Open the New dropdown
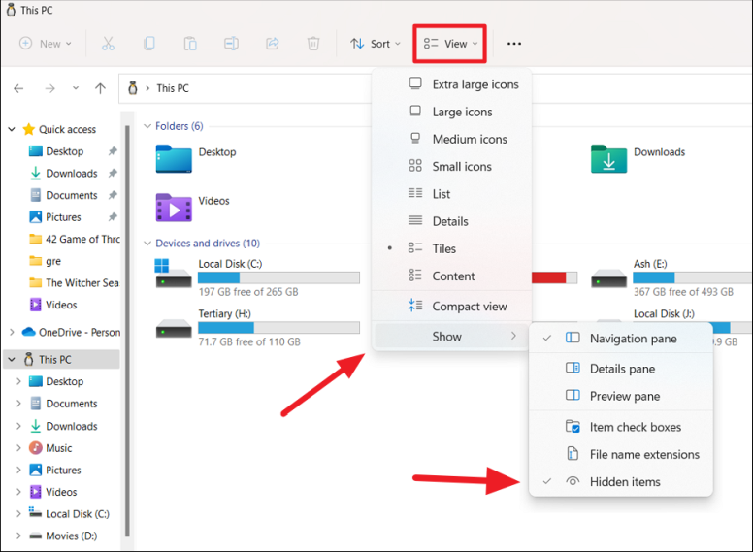Viewport: 753px width, 552px height. 46,44
